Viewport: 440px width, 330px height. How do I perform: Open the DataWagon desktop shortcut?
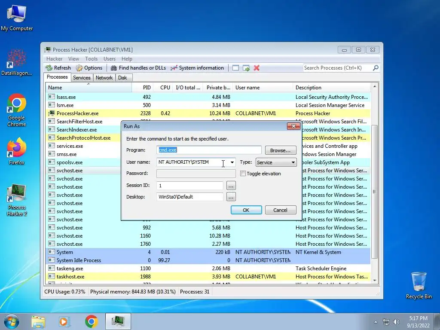pyautogui.click(x=17, y=62)
